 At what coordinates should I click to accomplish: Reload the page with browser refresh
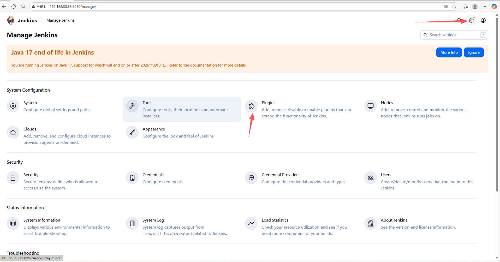(x=14, y=7)
